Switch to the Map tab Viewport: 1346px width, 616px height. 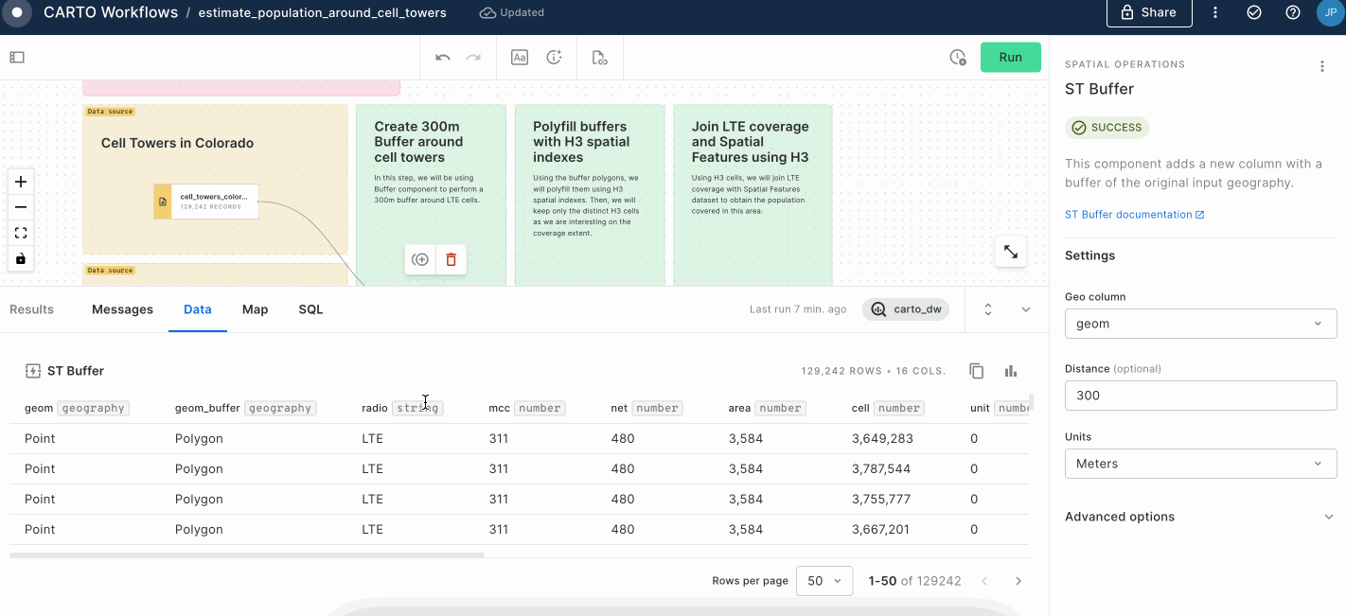click(x=255, y=309)
